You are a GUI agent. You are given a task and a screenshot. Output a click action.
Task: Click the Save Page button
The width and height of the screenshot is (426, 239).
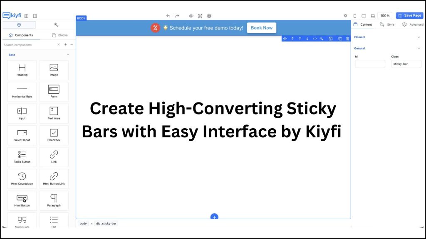click(x=409, y=15)
